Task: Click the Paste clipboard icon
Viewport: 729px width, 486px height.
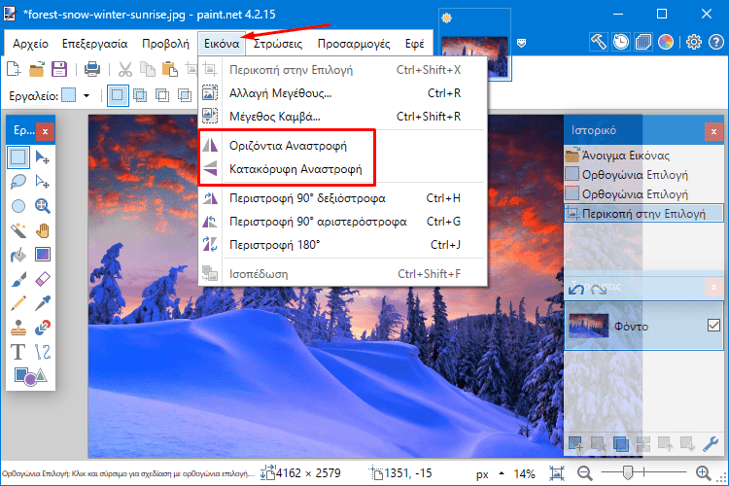Action: point(170,69)
